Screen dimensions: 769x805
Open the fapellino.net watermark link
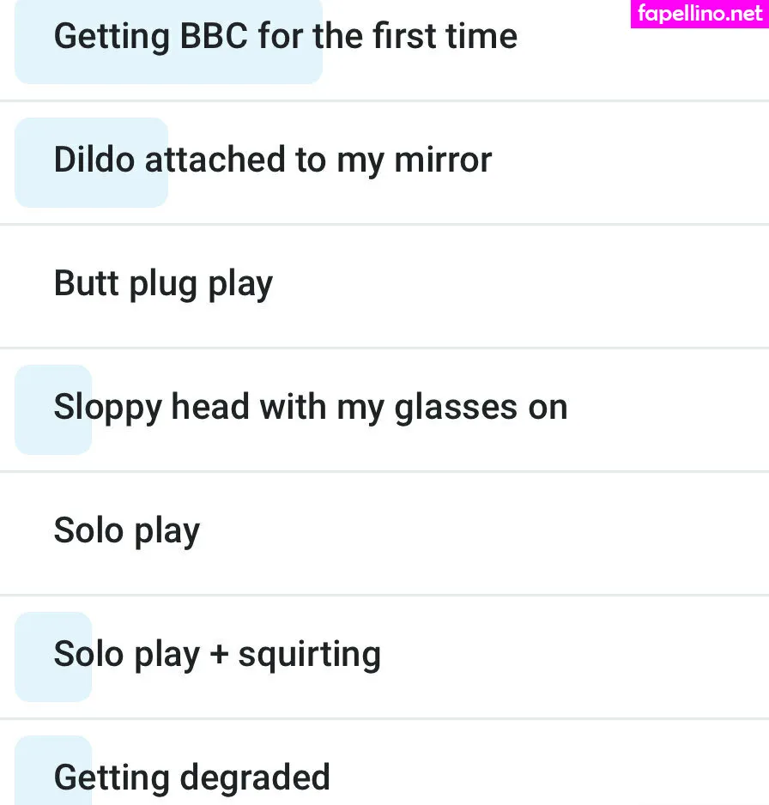[x=699, y=14]
